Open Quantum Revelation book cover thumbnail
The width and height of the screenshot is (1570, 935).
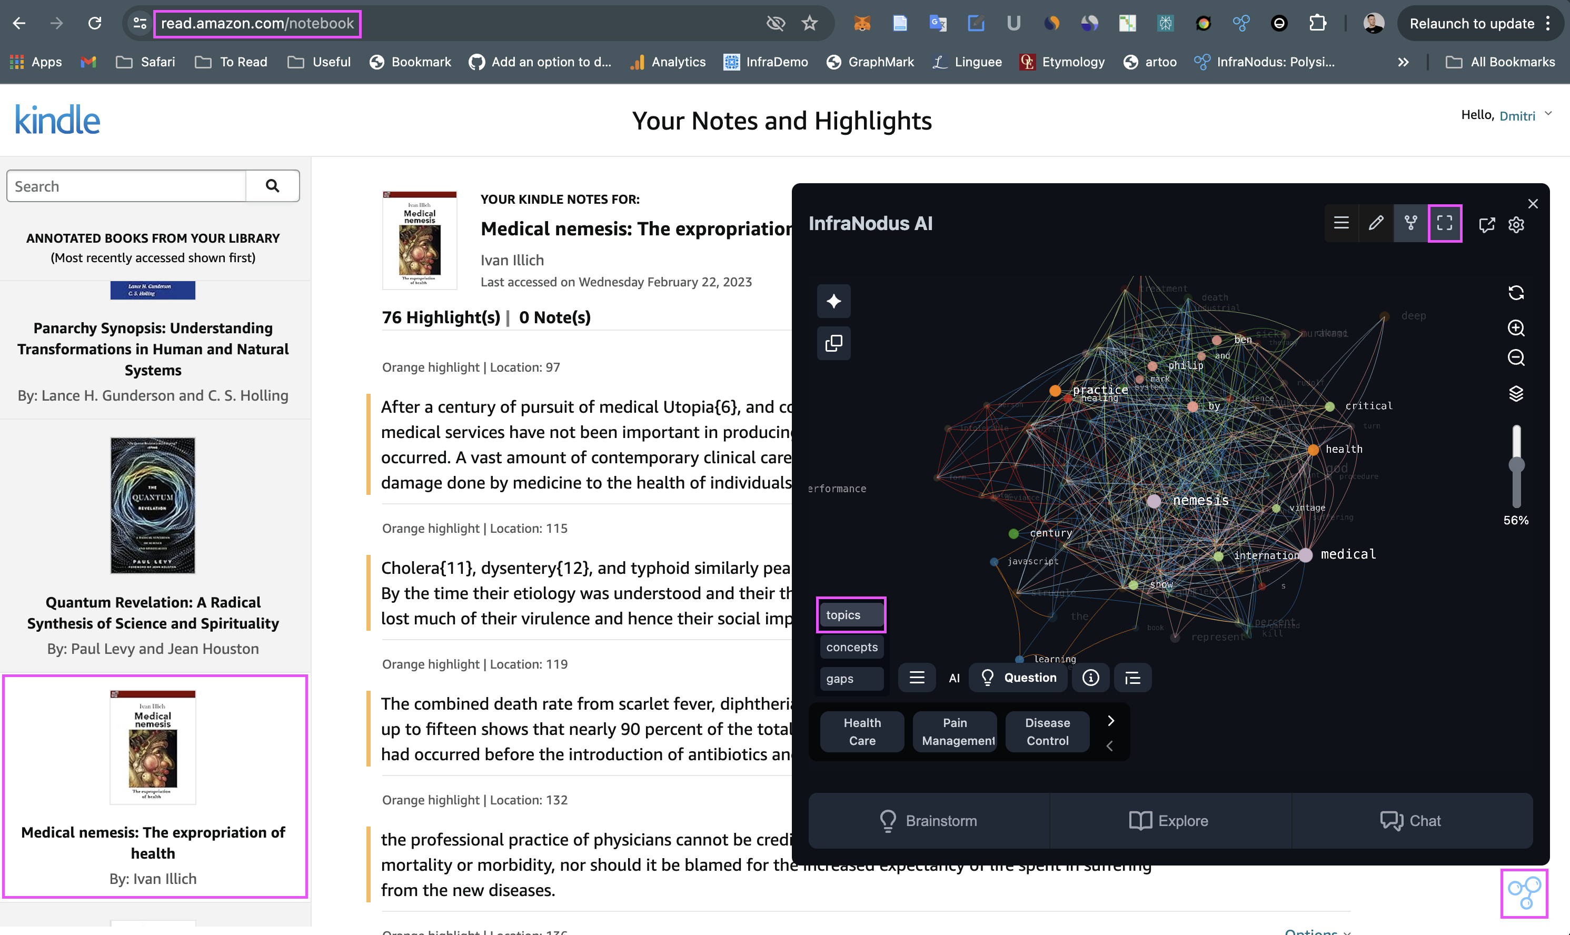click(153, 505)
